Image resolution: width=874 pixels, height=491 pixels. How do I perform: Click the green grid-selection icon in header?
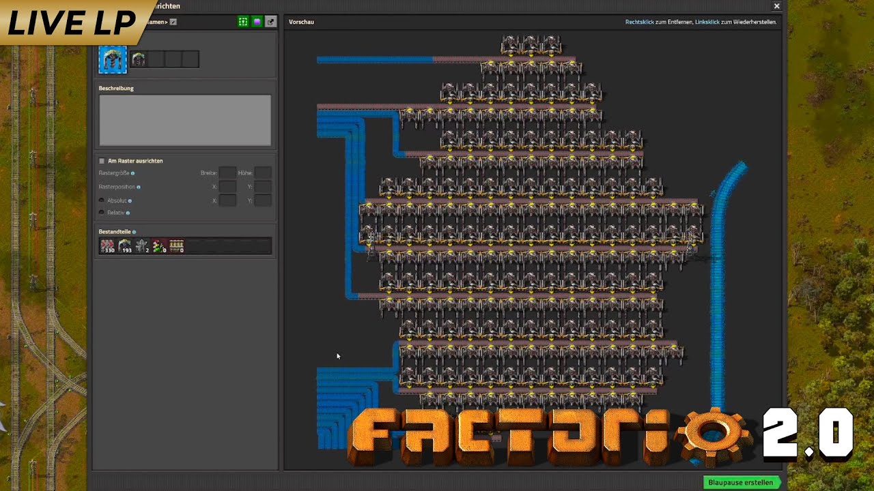point(243,22)
